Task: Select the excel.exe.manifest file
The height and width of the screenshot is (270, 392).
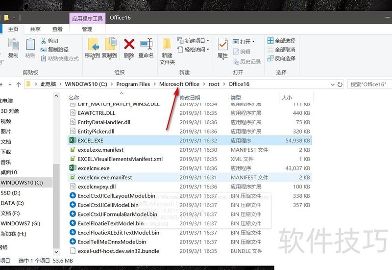Action: pos(190,150)
